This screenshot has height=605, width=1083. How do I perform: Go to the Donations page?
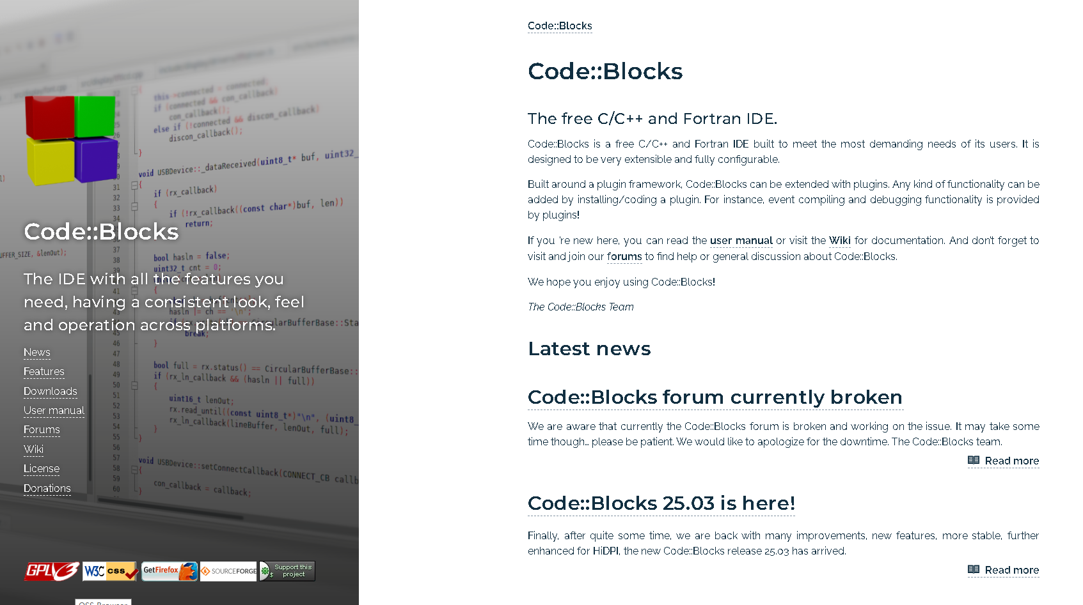[x=47, y=489]
